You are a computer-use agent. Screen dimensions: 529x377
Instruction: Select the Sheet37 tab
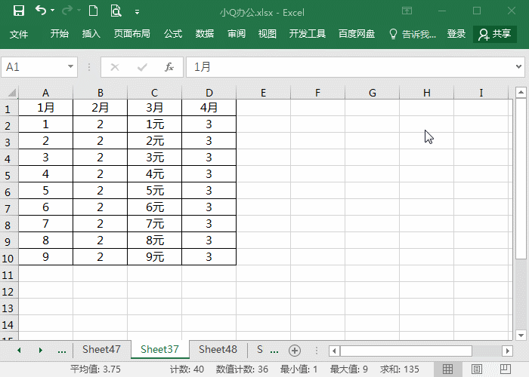click(x=159, y=349)
